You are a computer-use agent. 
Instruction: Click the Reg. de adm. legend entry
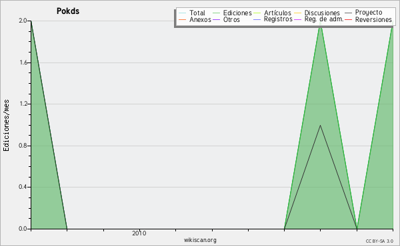[x=319, y=19]
